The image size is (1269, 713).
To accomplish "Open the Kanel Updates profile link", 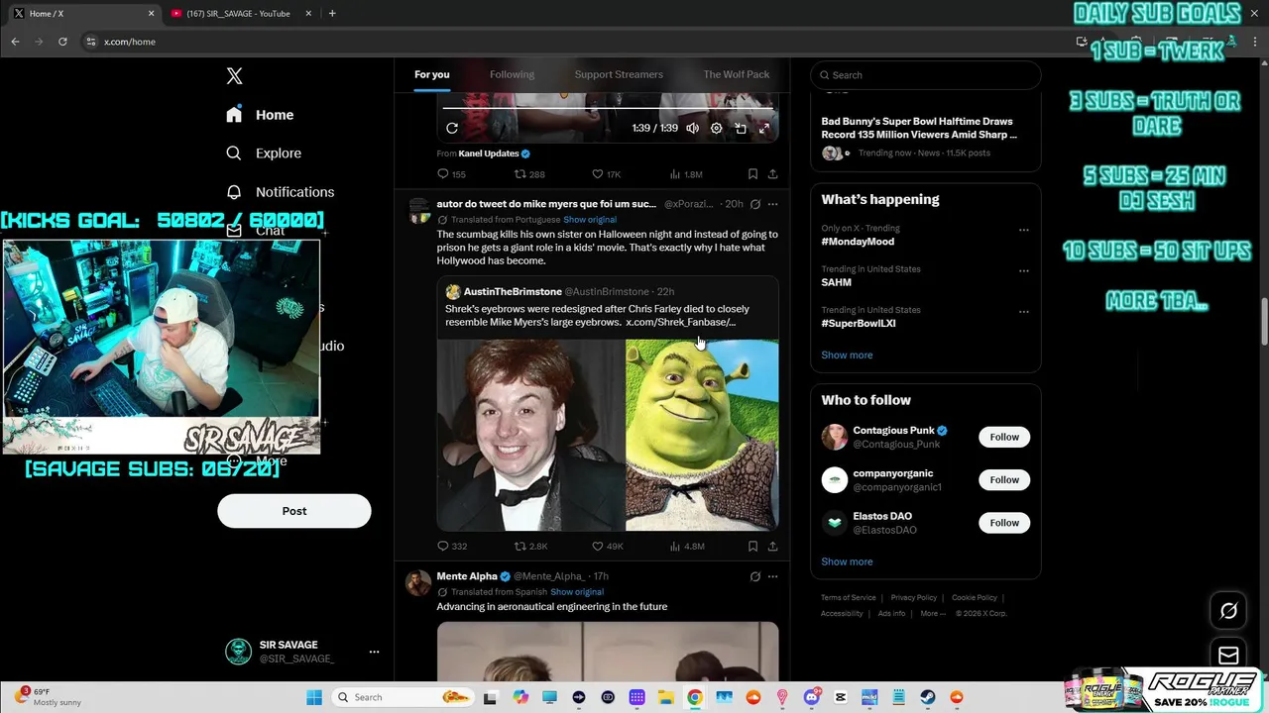I will [489, 153].
